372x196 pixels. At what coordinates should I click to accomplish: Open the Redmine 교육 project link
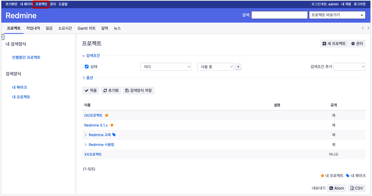100,135
